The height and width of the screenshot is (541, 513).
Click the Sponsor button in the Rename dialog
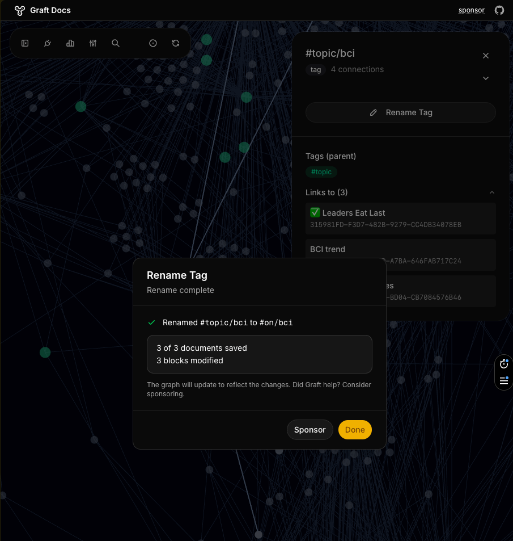(x=310, y=430)
